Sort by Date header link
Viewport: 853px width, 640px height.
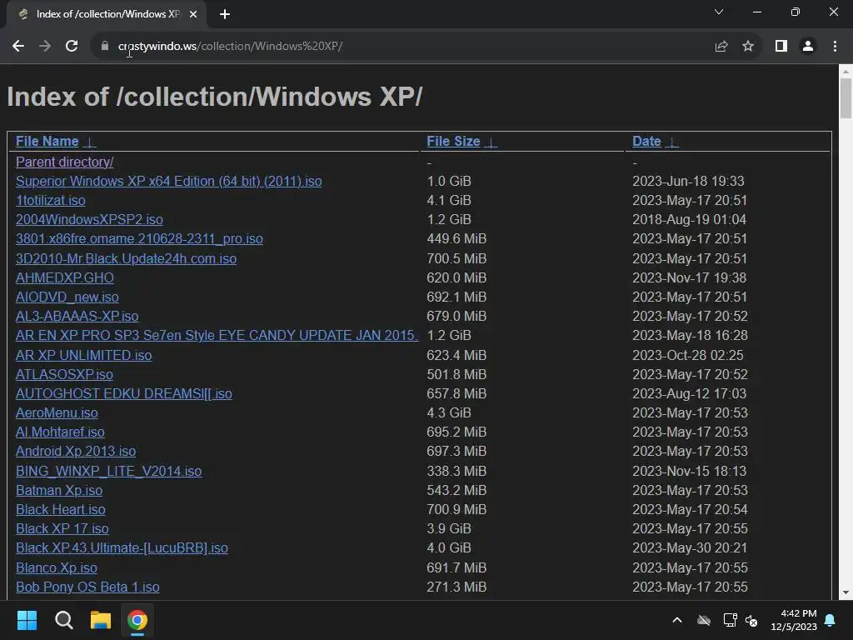tap(646, 142)
